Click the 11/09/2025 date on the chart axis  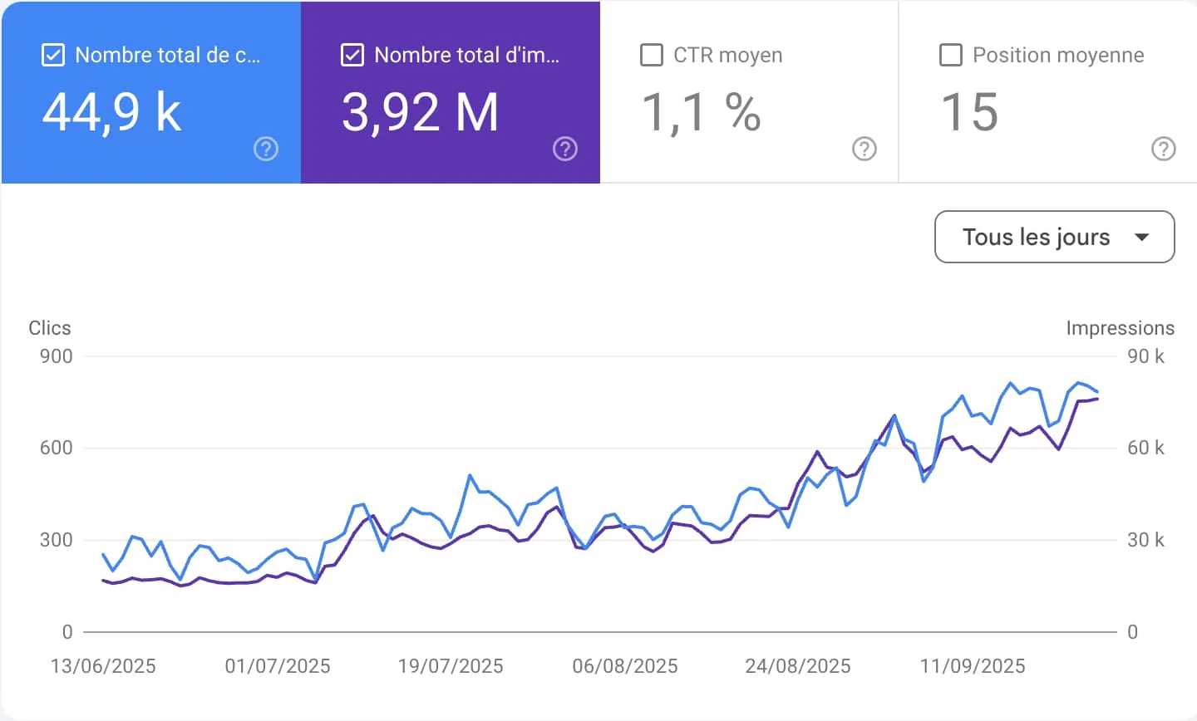pos(973,666)
